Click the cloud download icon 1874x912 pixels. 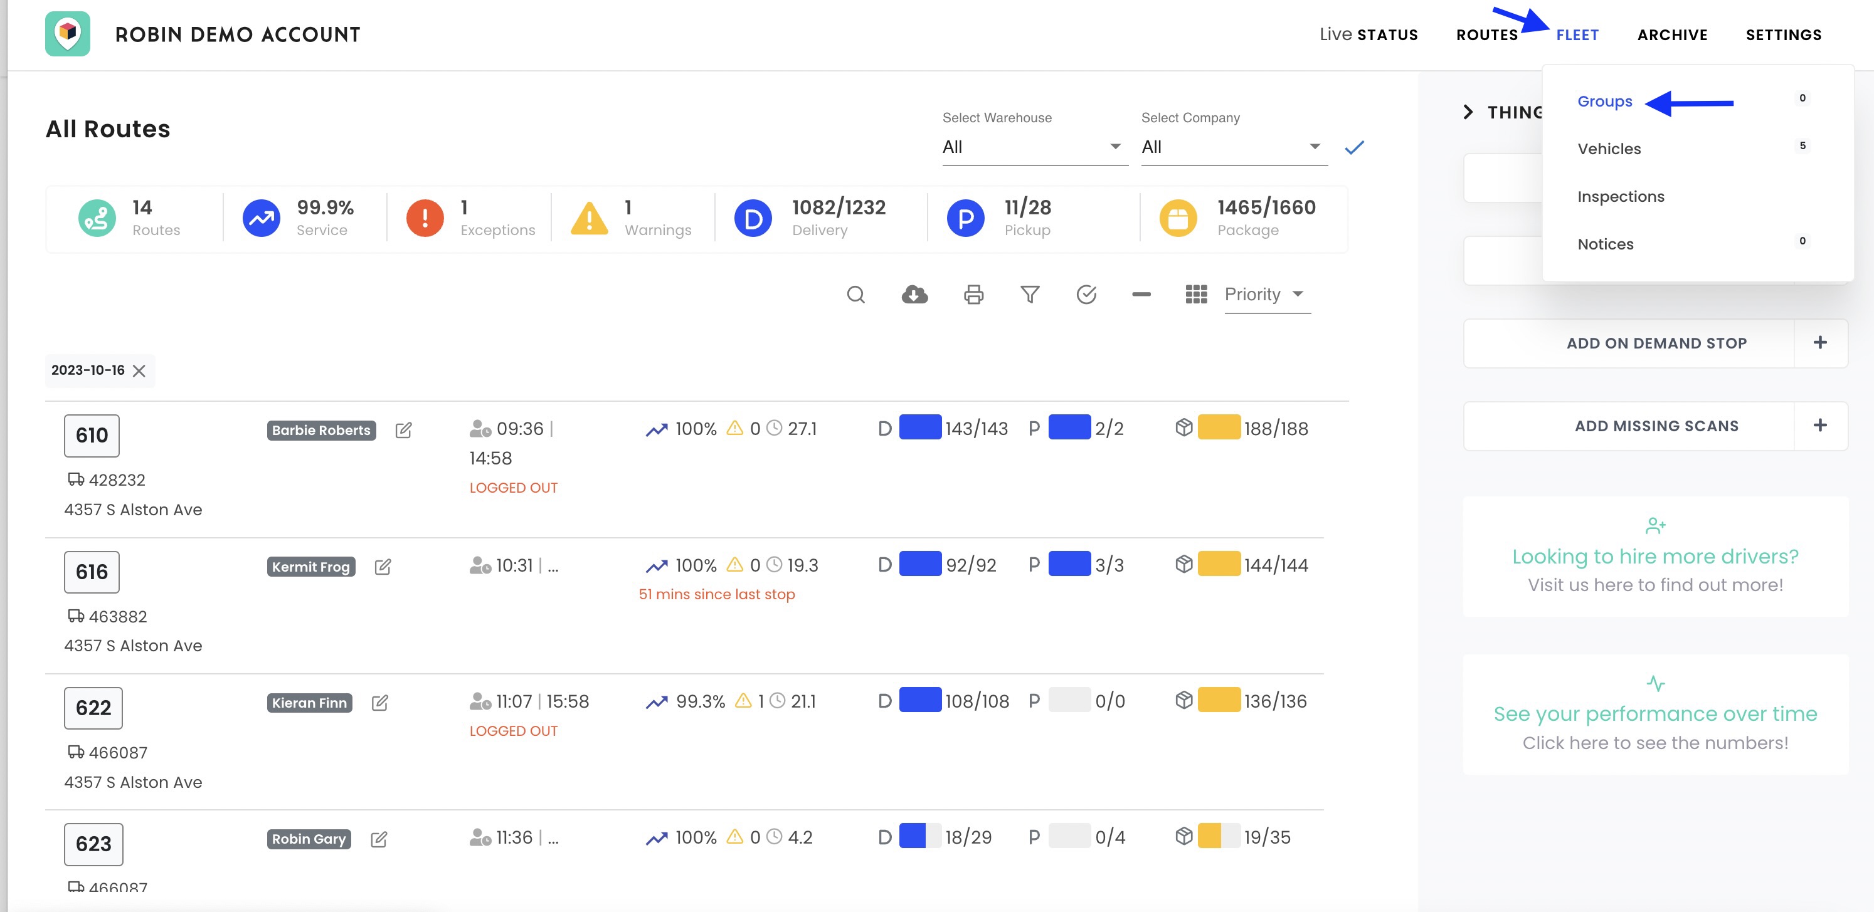pos(914,295)
